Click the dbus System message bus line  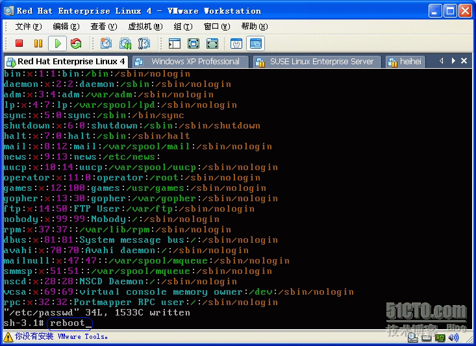(x=140, y=240)
